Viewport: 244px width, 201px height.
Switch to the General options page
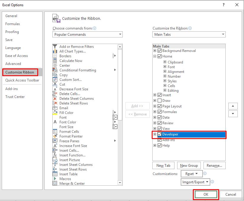tap(11, 16)
